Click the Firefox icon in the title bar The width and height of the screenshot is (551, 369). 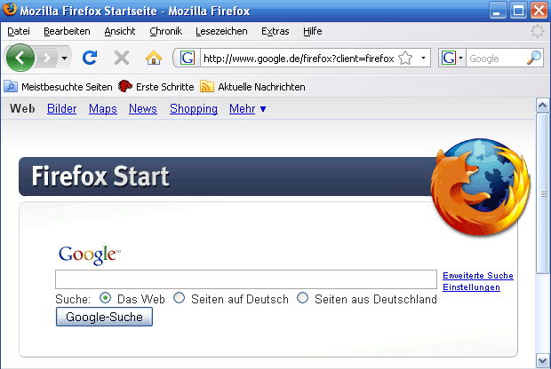10,10
